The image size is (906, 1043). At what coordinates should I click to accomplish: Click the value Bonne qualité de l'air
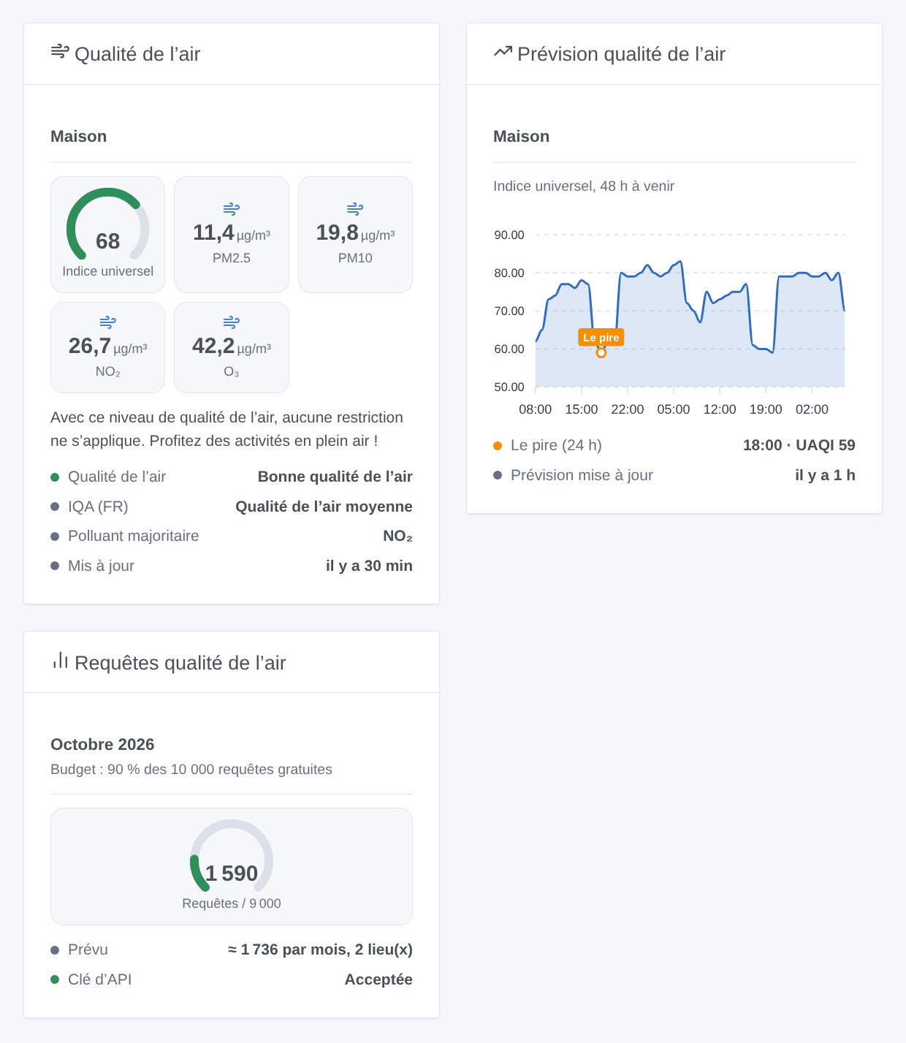tap(335, 477)
